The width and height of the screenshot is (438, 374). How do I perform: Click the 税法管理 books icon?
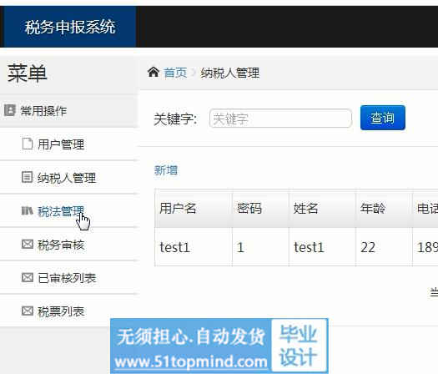tap(28, 210)
